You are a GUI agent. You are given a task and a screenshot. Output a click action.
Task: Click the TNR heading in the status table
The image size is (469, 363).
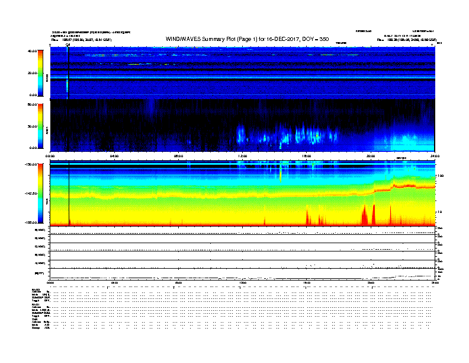34,320
